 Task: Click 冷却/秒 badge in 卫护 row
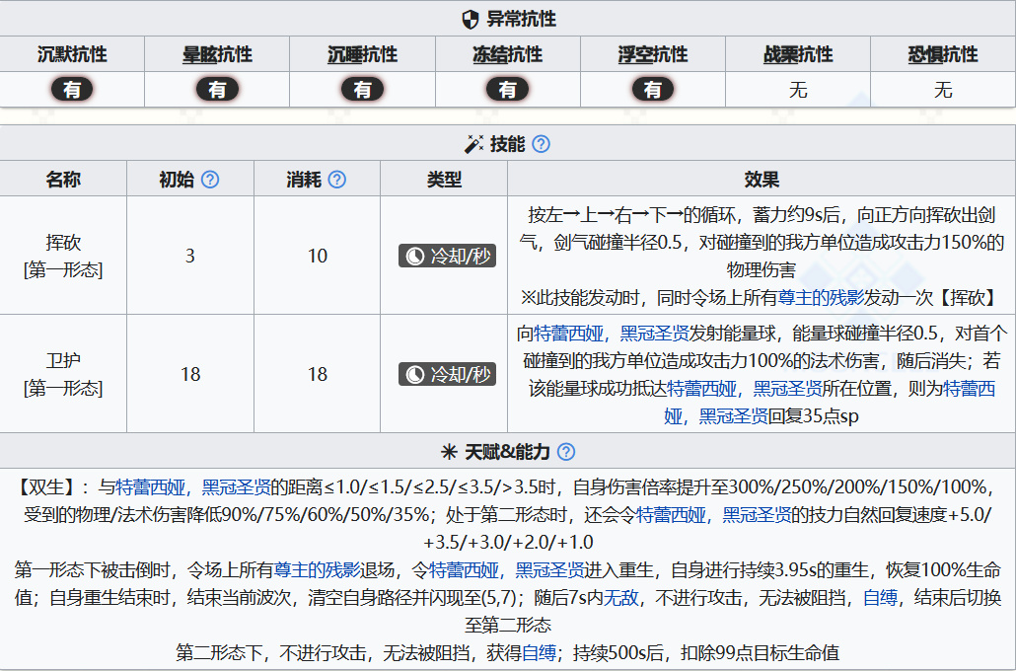pos(447,374)
